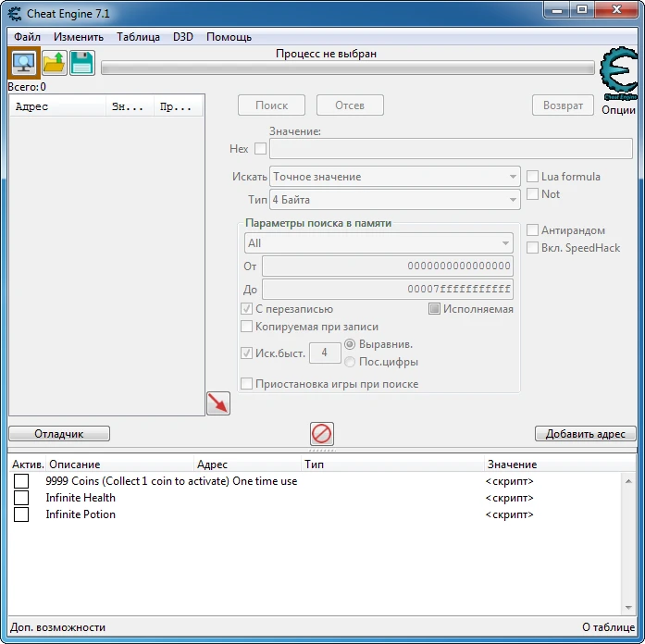Click the floppy disk save icon

point(81,63)
